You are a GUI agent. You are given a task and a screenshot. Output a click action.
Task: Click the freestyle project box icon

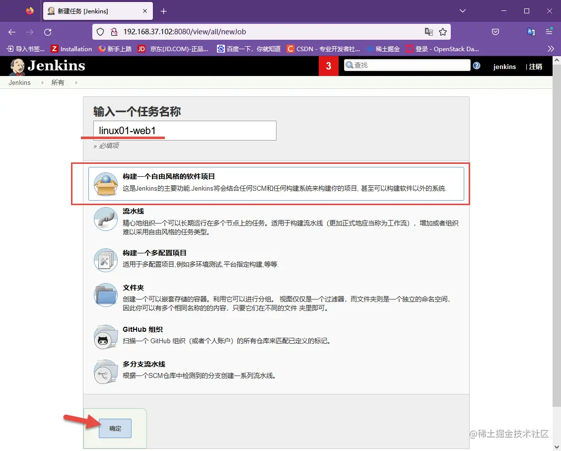tap(106, 184)
